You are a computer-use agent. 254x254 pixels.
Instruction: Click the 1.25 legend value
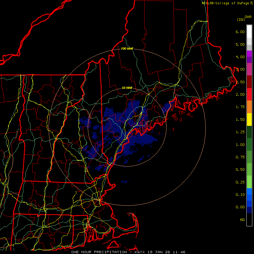(x=240, y=132)
